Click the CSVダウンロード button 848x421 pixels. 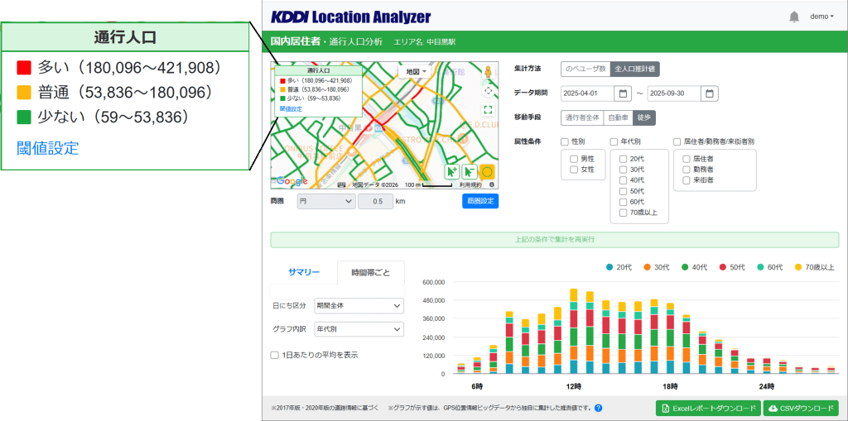801,408
